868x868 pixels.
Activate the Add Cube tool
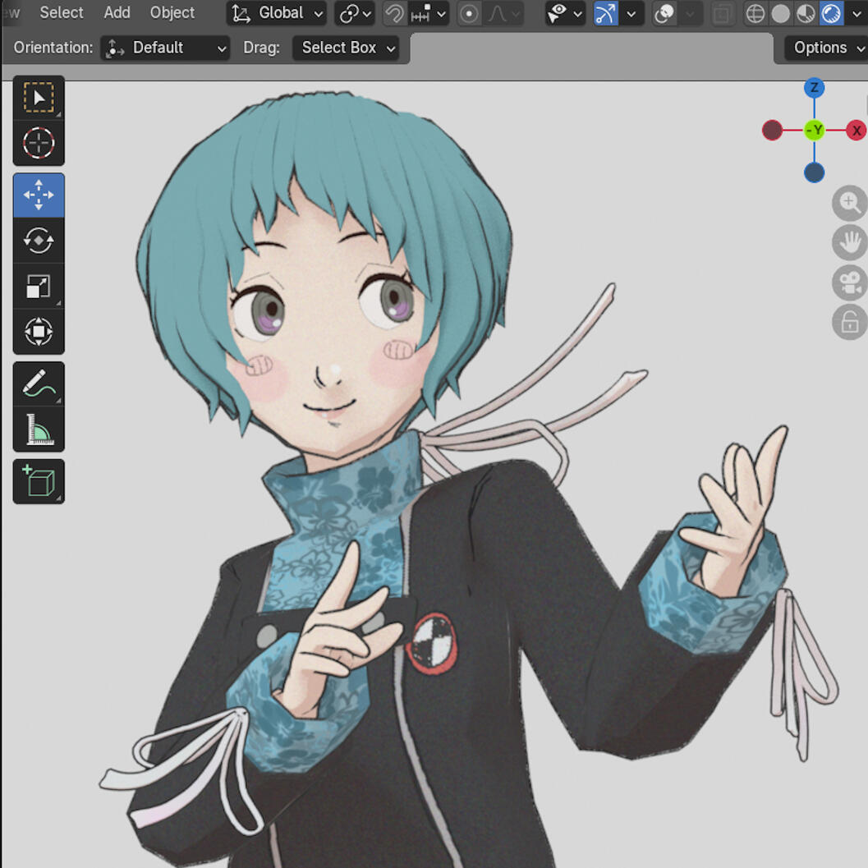pyautogui.click(x=39, y=481)
